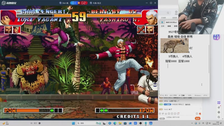
Task: Click the round purple badge below the webcam
Action: (216, 37)
